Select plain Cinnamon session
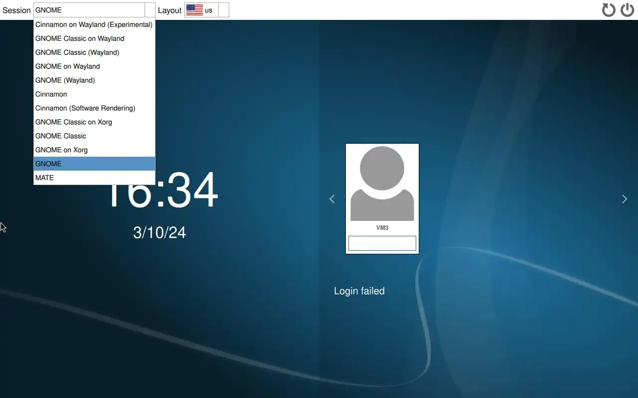Viewport: 638px width, 398px height. pos(94,94)
